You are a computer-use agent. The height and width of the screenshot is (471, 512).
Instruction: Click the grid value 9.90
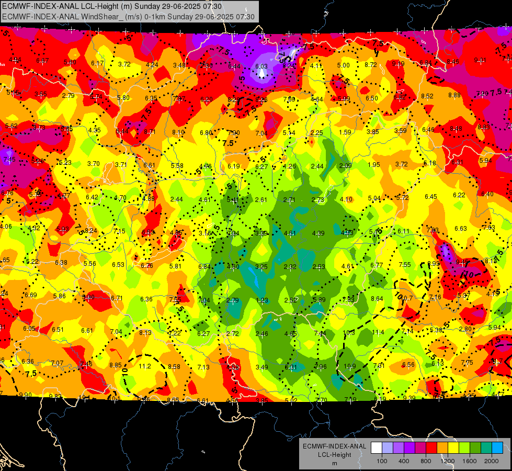point(26,395)
